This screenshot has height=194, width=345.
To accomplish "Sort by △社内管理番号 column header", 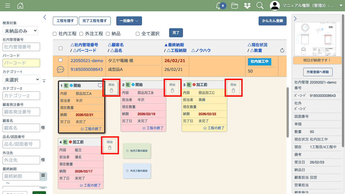I will [84, 45].
